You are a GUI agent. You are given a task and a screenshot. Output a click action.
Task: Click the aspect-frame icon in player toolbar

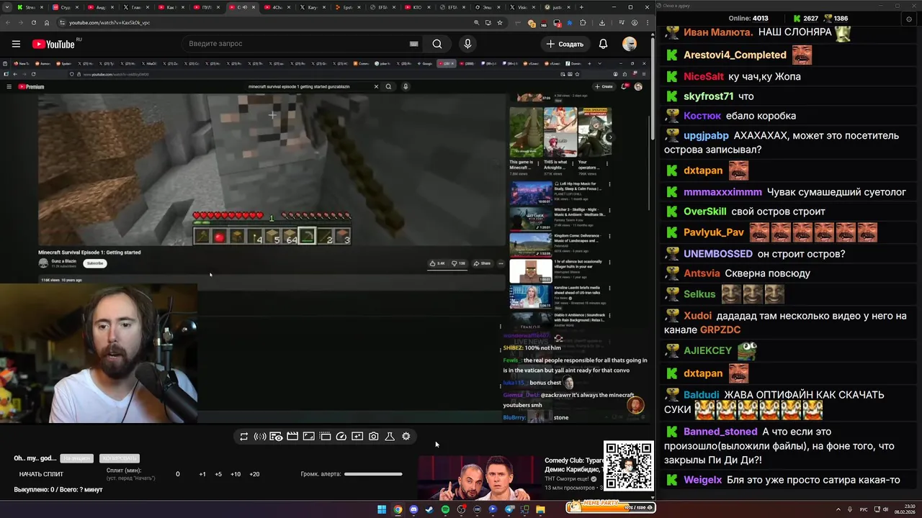pos(308,437)
